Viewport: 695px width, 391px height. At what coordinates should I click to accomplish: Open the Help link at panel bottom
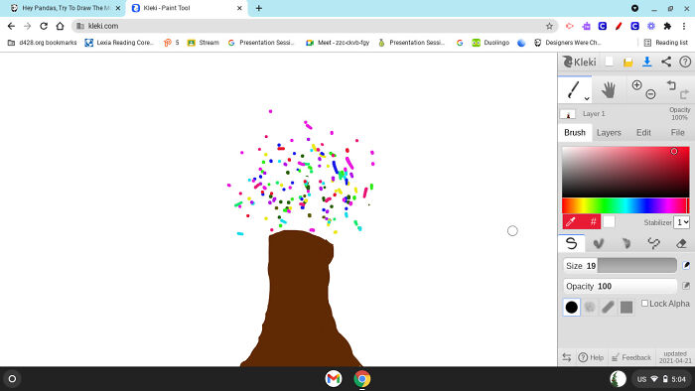click(592, 357)
